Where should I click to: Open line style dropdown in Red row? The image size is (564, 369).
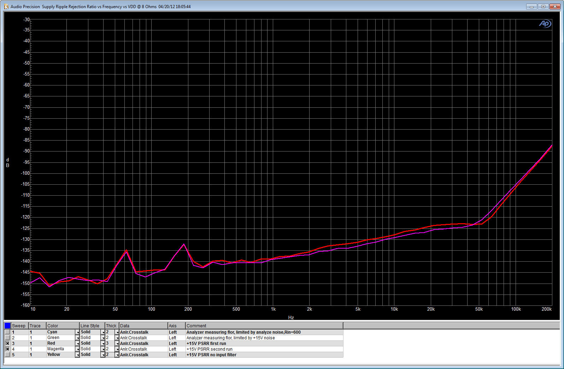tap(103, 344)
